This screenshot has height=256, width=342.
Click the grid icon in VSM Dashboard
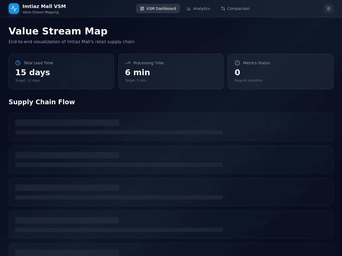(142, 9)
